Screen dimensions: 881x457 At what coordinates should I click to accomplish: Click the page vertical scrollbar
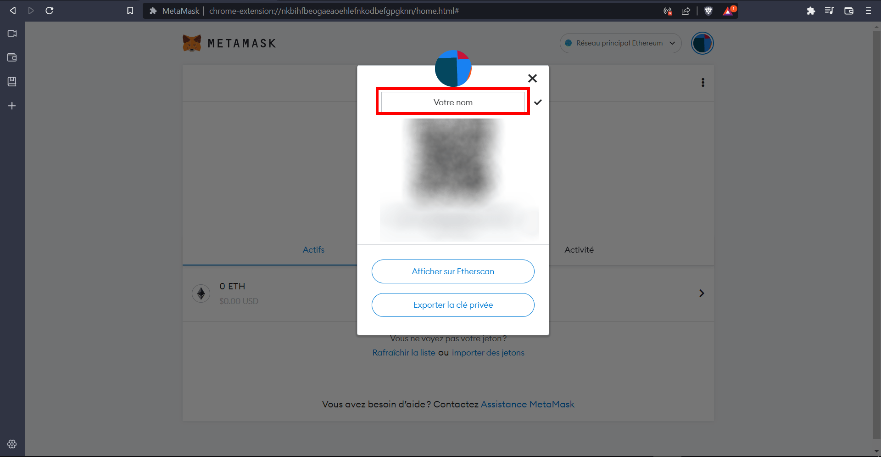click(x=876, y=234)
